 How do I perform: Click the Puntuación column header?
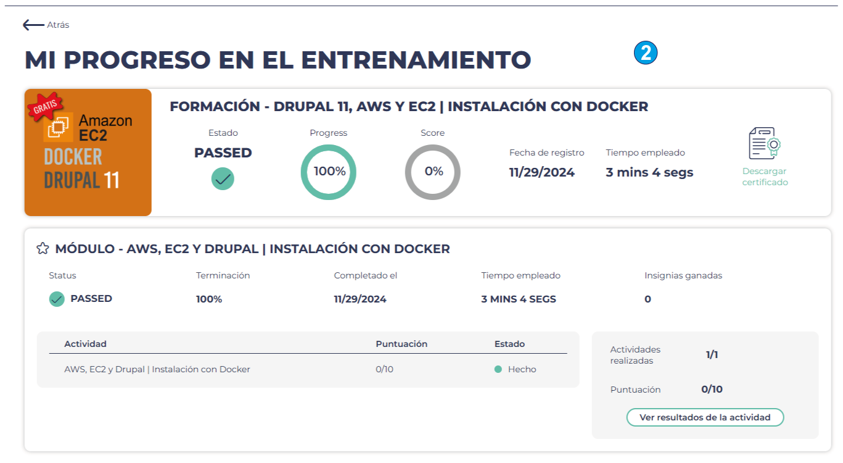401,344
